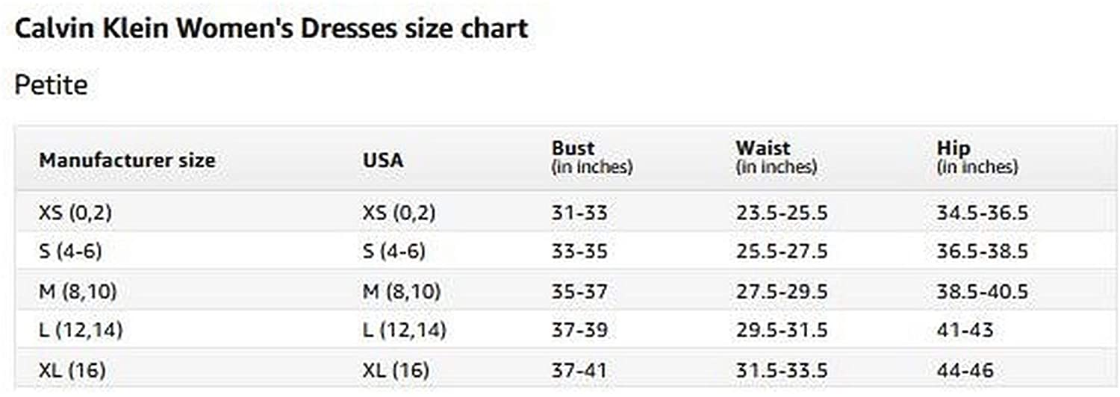The image size is (1120, 397).
Task: Click the 31-33 bust measurement cell
Action: click(579, 213)
